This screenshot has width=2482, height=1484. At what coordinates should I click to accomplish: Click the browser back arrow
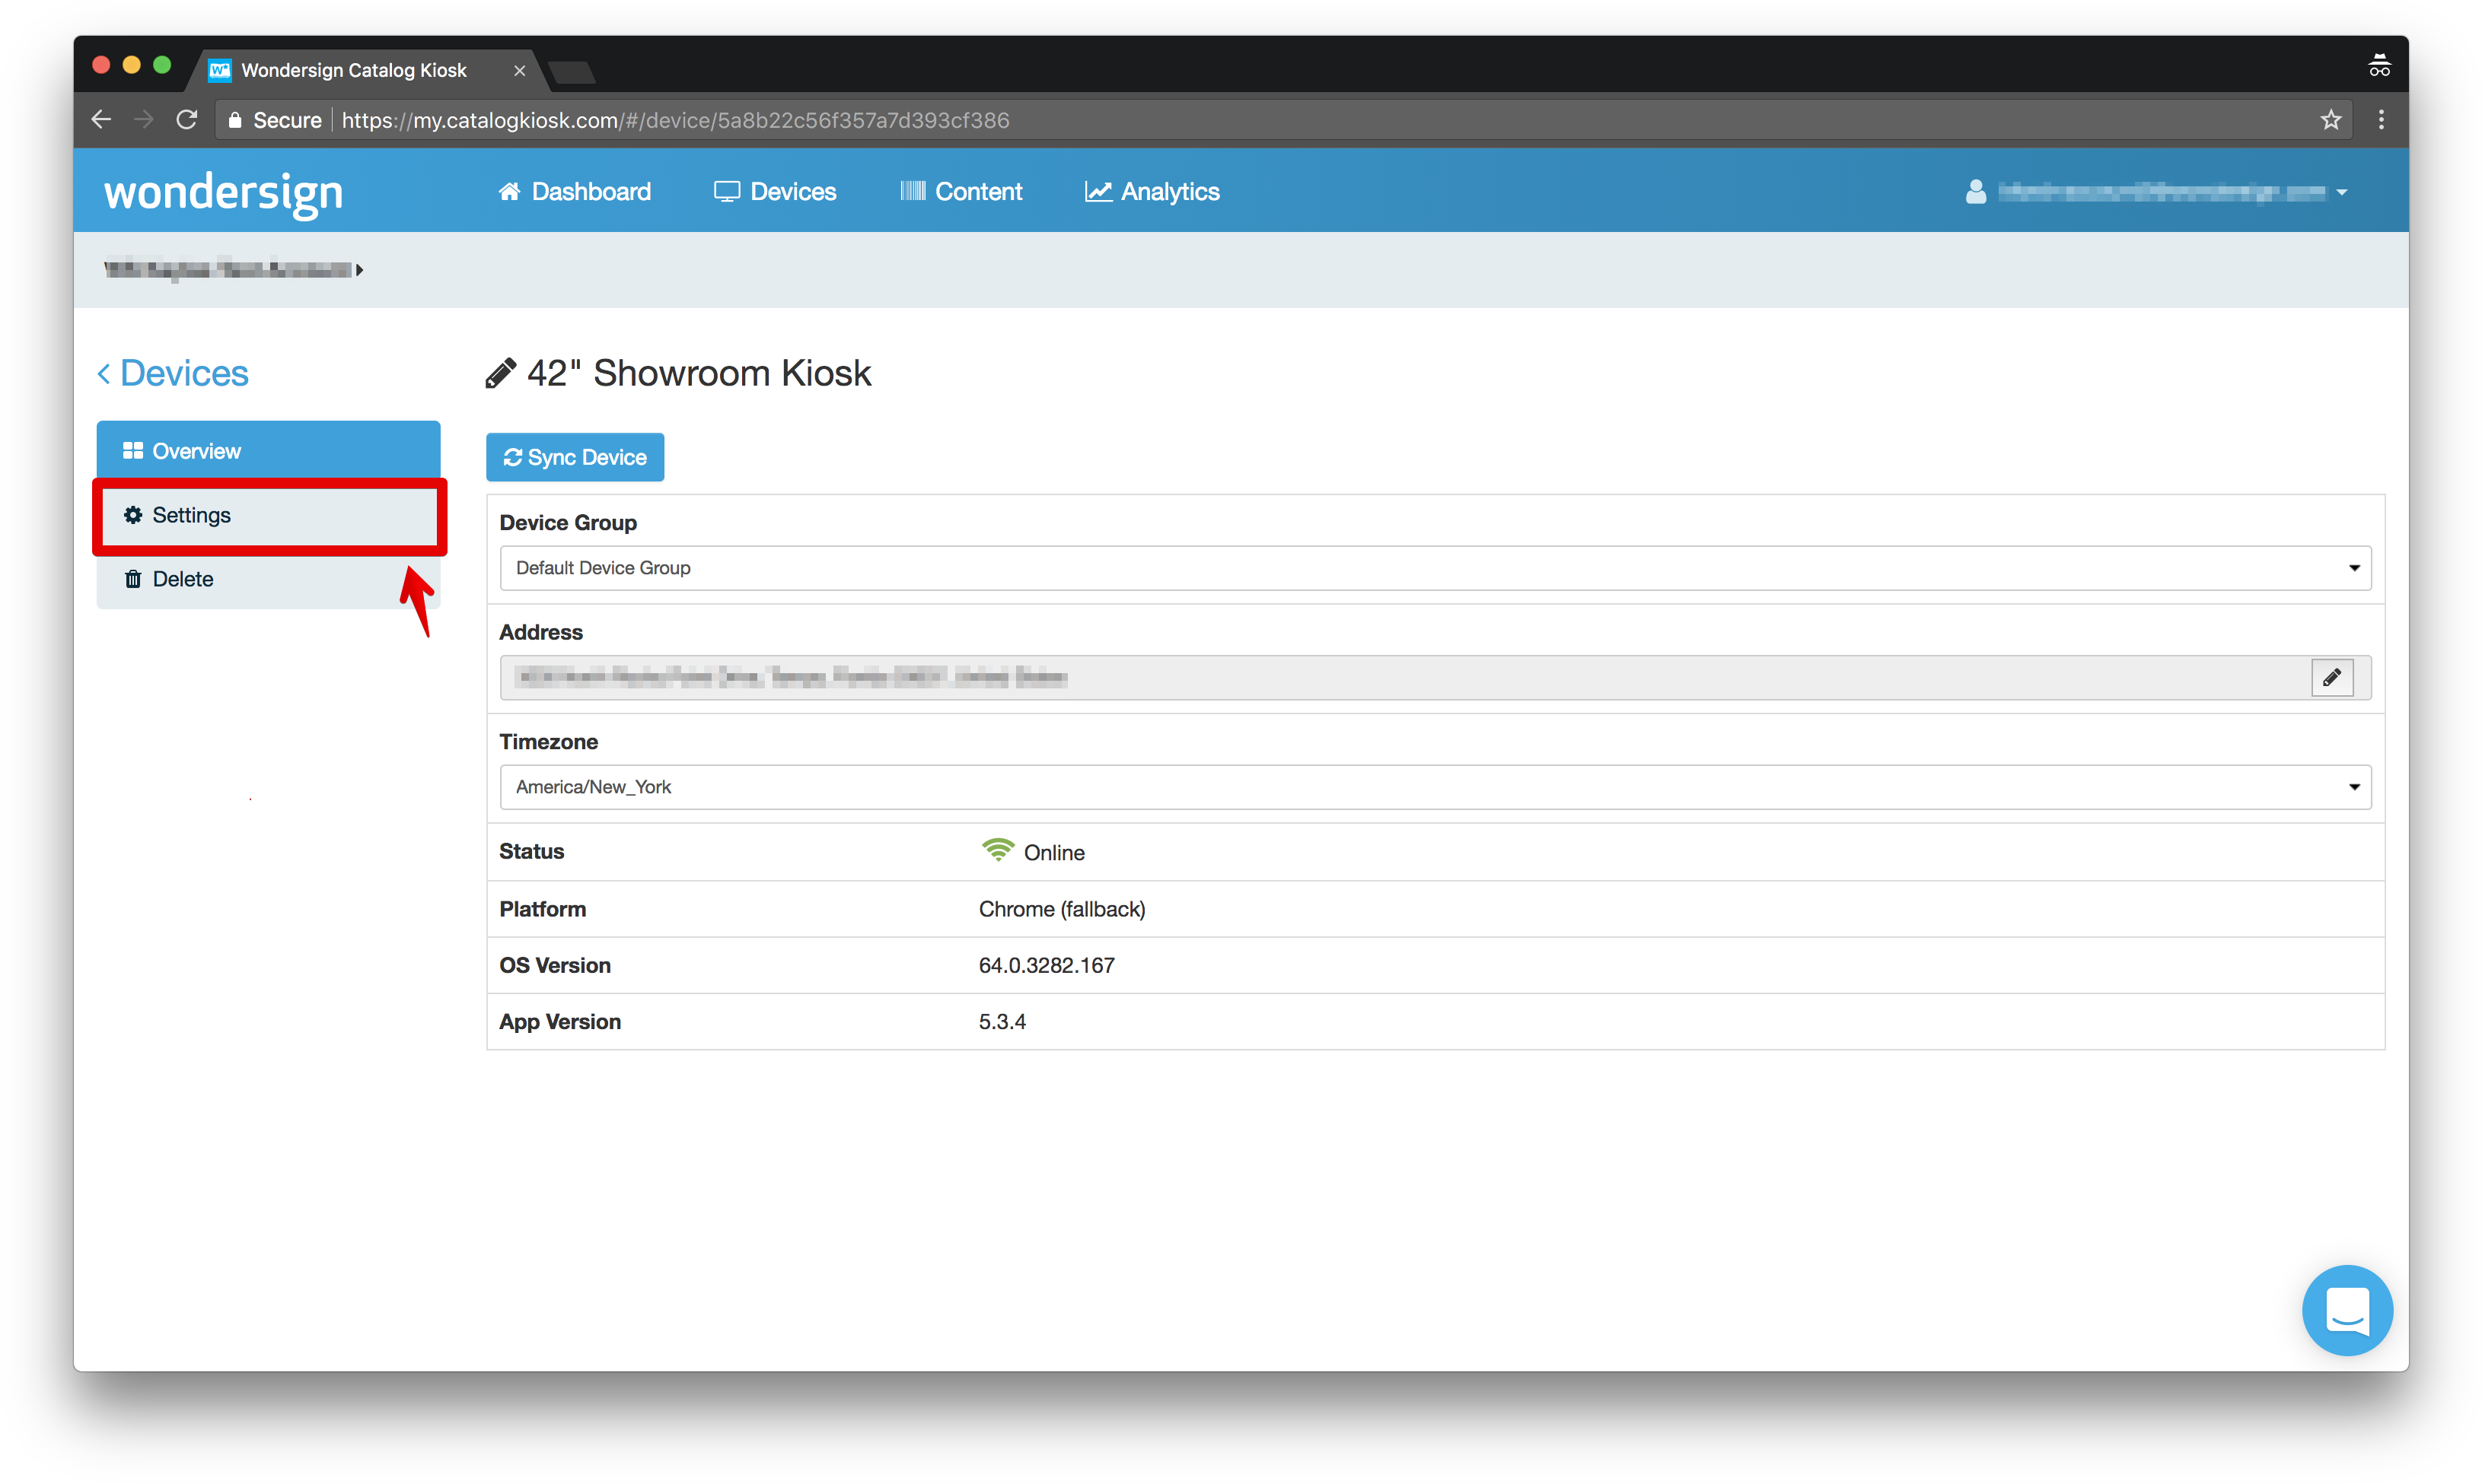point(101,120)
